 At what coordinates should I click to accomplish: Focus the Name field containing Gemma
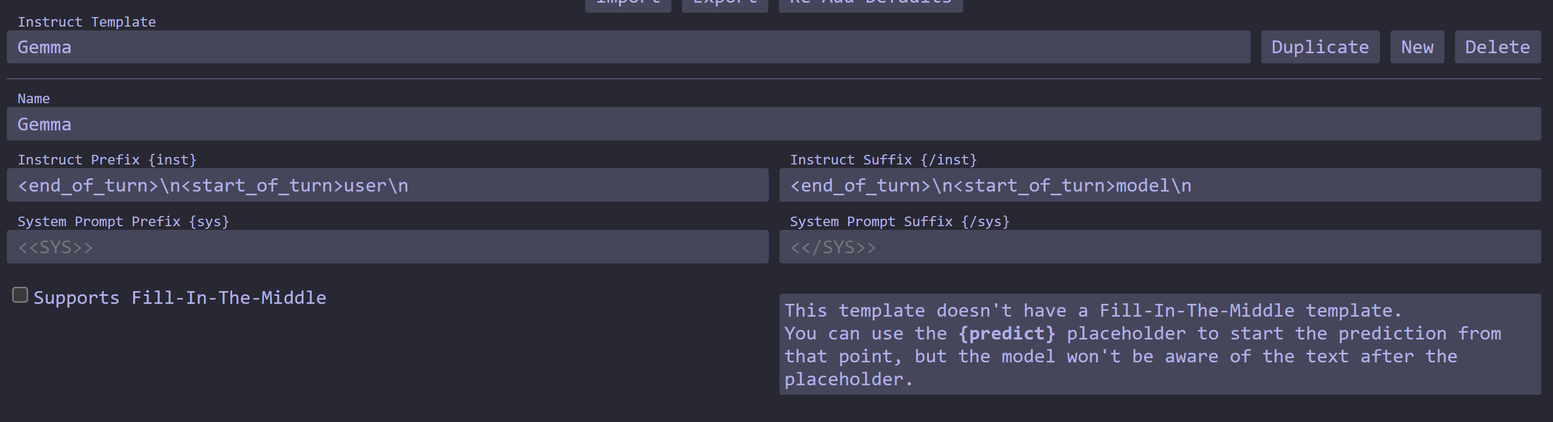(774, 124)
